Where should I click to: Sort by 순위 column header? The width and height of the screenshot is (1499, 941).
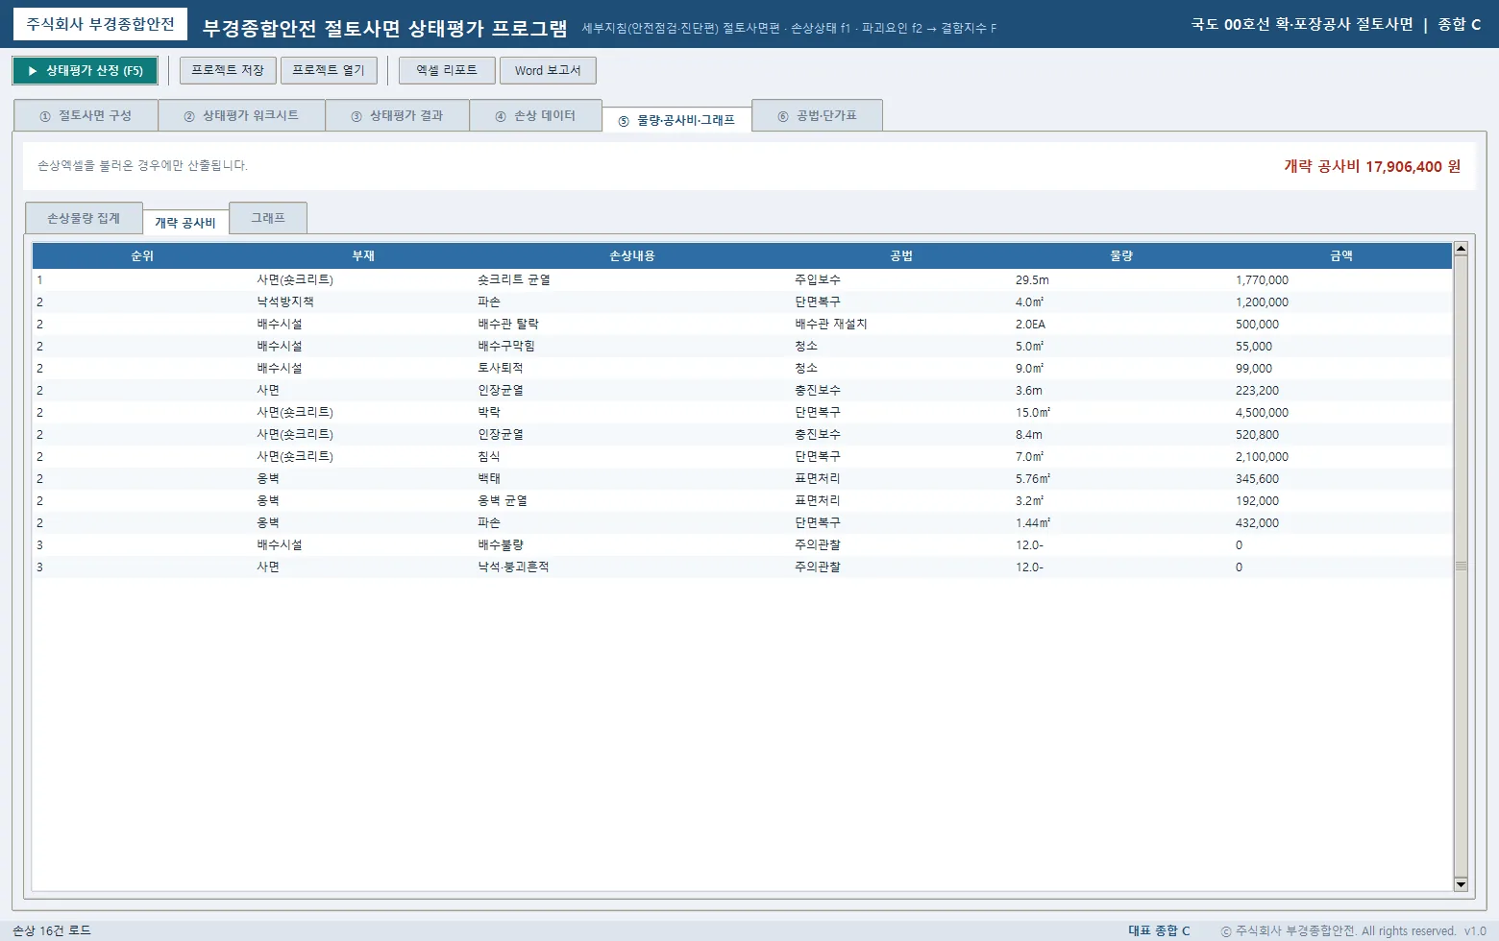[142, 255]
